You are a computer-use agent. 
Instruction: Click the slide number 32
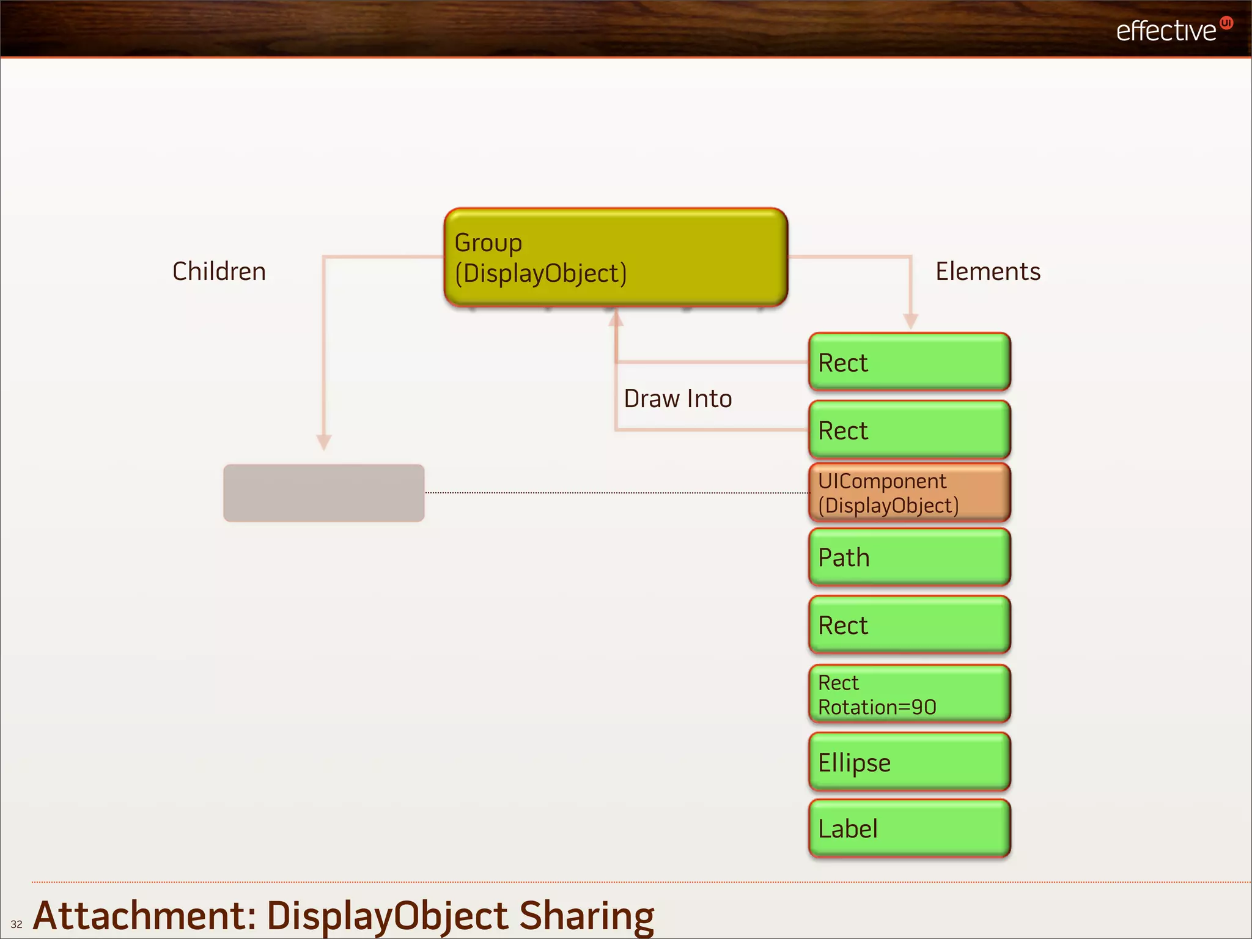(x=17, y=924)
